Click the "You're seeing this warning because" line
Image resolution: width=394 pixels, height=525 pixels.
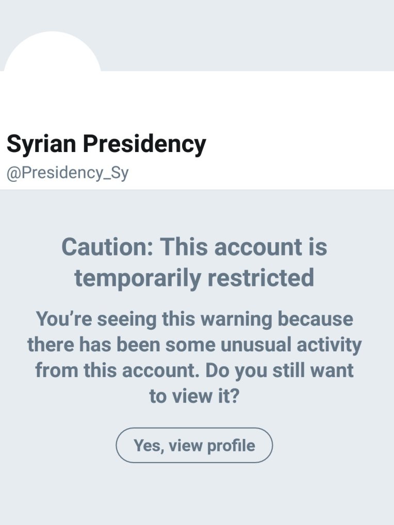[x=194, y=319]
